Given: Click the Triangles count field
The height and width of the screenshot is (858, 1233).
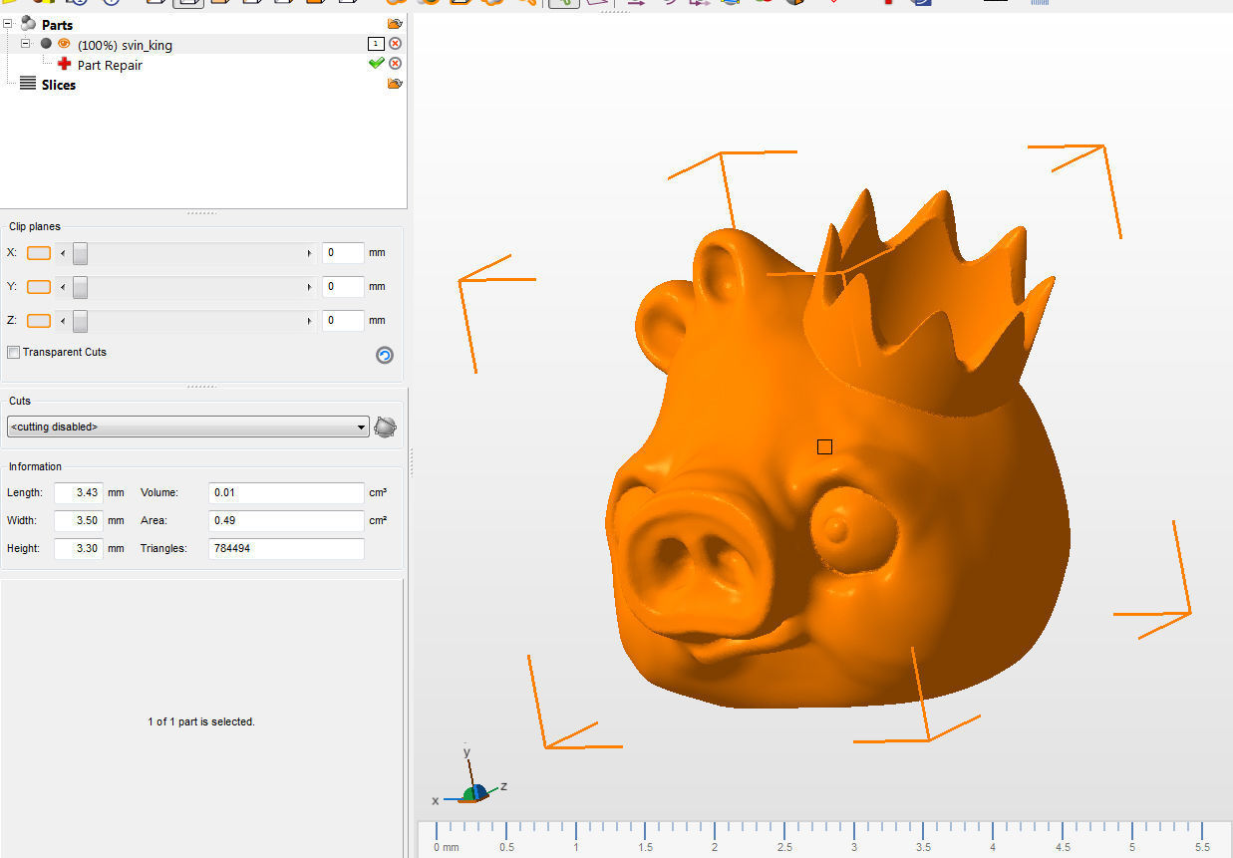Looking at the screenshot, I should pos(287,548).
